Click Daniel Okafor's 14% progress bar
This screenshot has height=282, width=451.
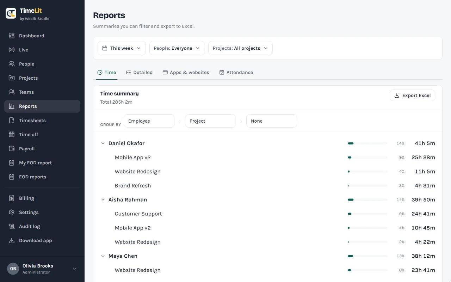(x=367, y=143)
